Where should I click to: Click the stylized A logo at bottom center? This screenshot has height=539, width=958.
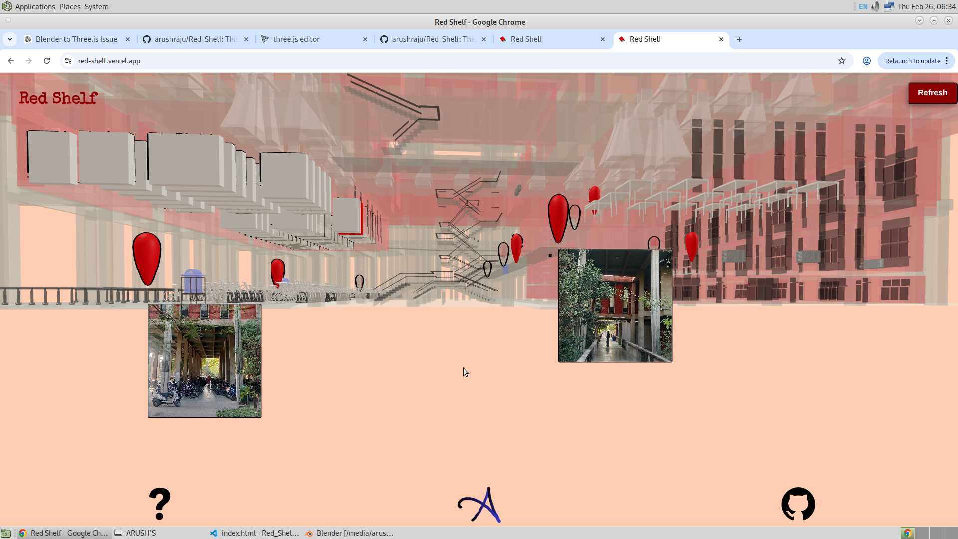(478, 505)
